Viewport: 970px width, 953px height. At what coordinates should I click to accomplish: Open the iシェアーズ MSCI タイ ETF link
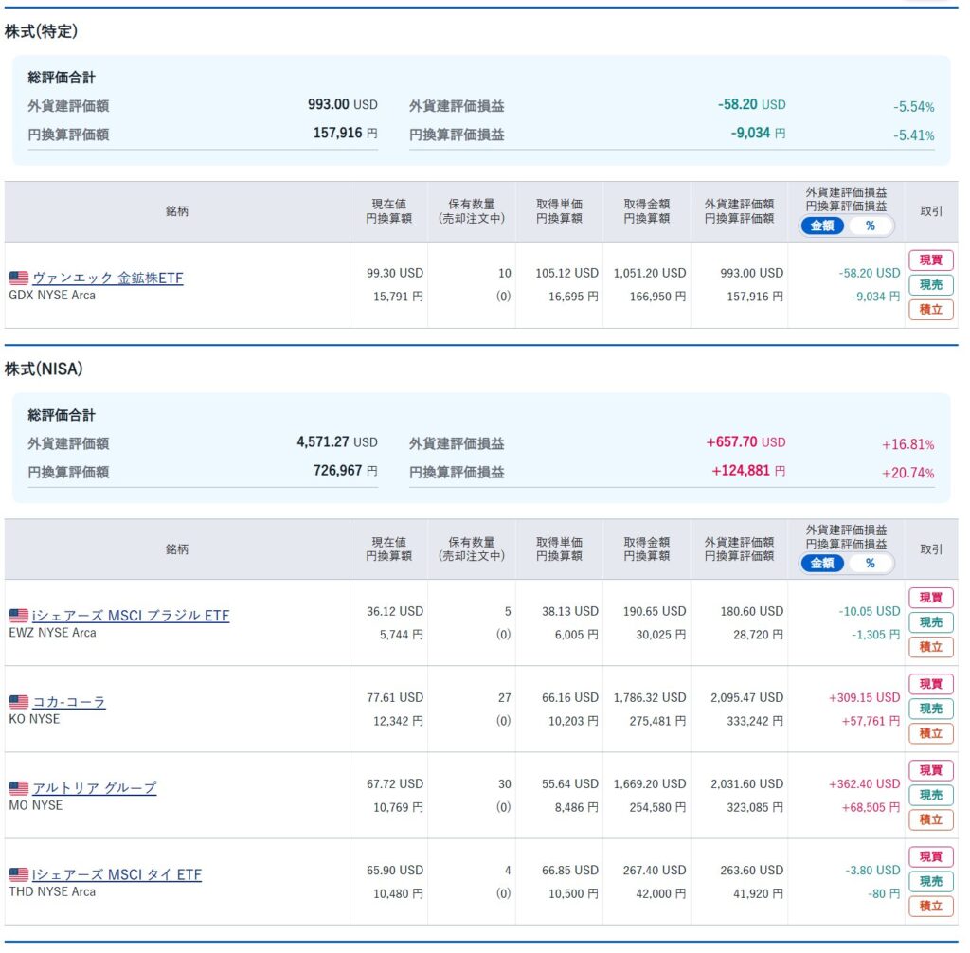point(117,874)
